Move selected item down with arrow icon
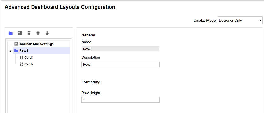The width and height of the screenshot is (264, 113). coord(47,33)
